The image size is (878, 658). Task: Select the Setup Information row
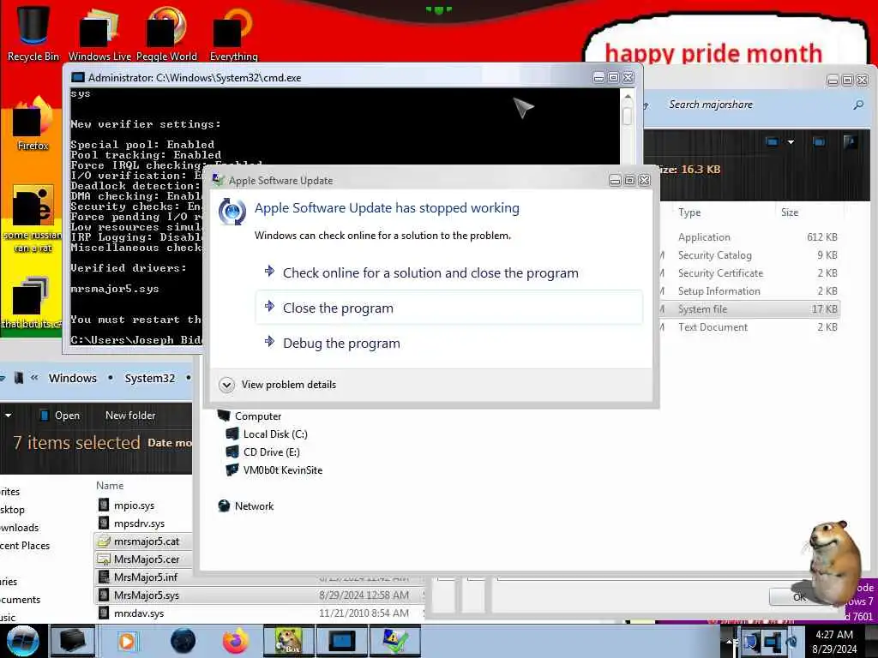[750, 291]
